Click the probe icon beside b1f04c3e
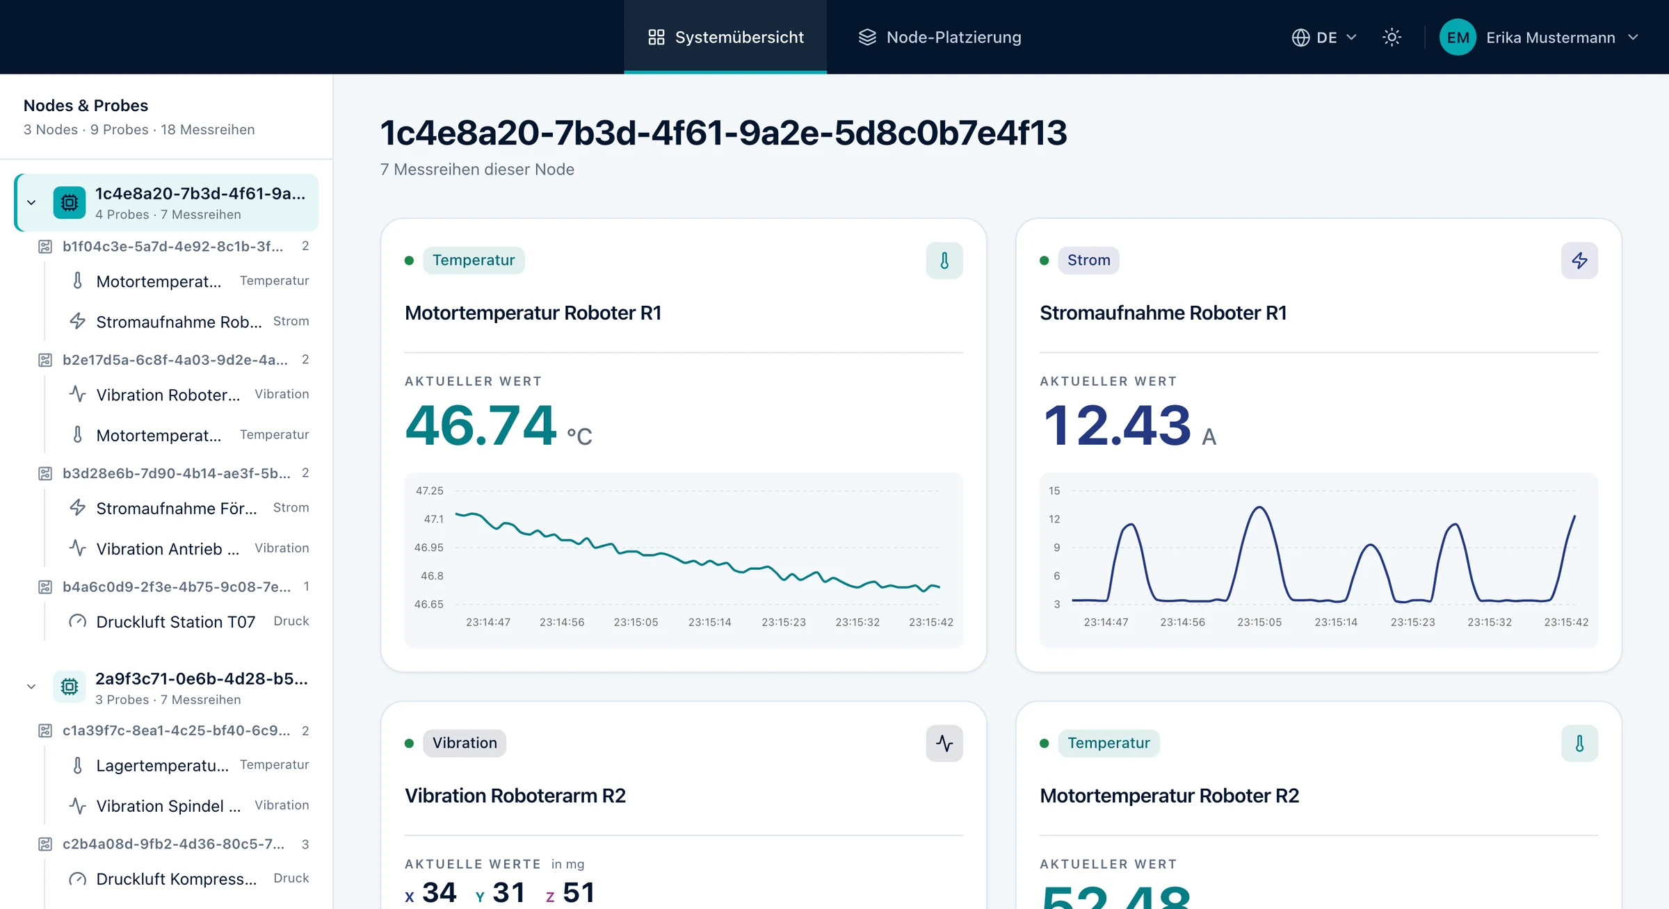This screenshot has width=1669, height=909. pos(45,247)
